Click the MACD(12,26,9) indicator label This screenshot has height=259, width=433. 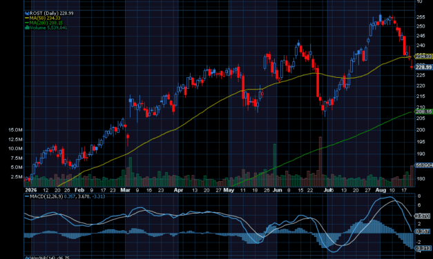(46, 196)
